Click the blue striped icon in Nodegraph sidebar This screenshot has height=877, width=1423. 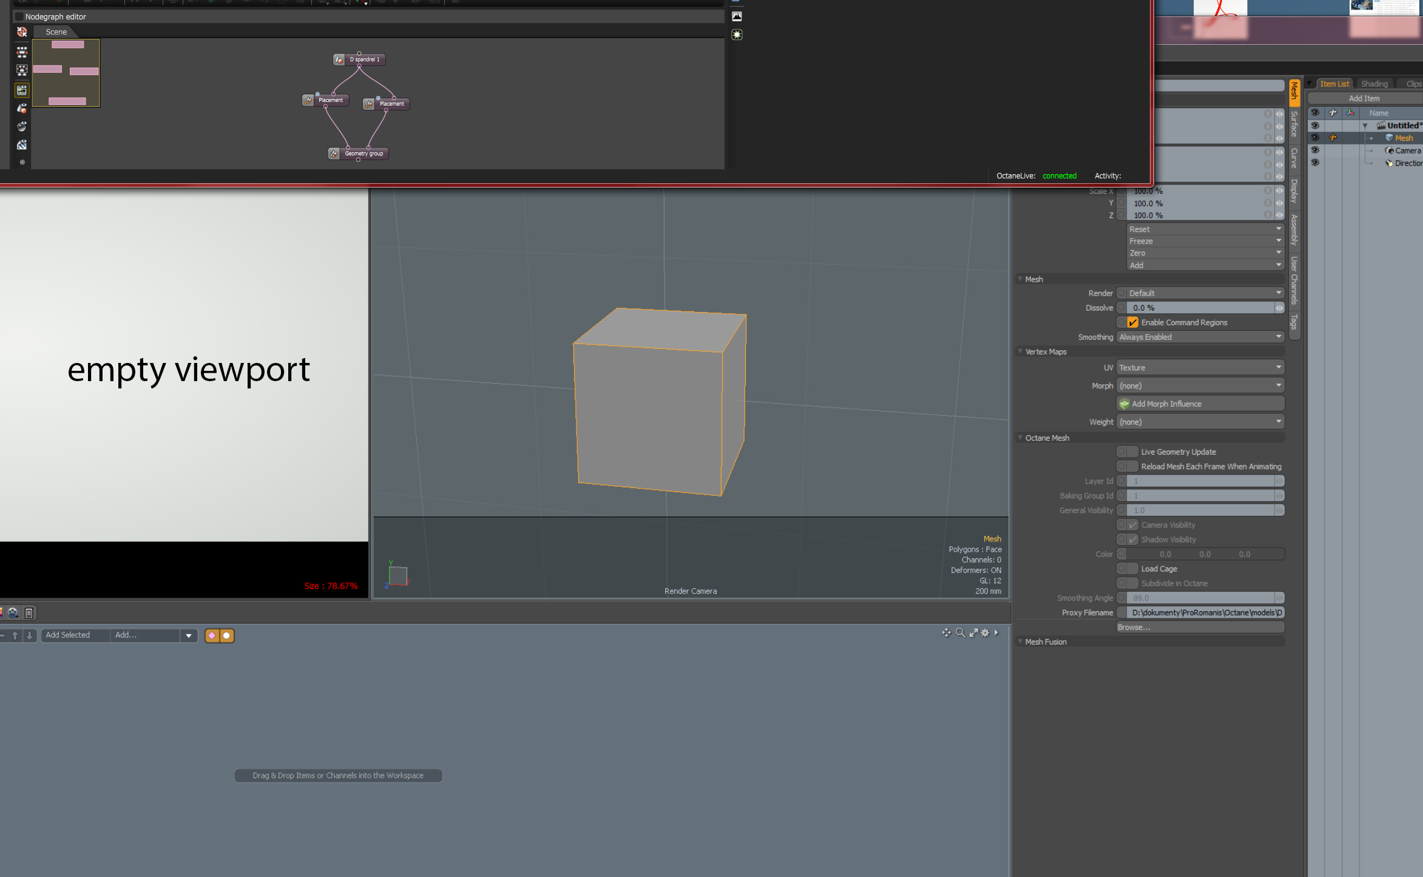pyautogui.click(x=22, y=145)
